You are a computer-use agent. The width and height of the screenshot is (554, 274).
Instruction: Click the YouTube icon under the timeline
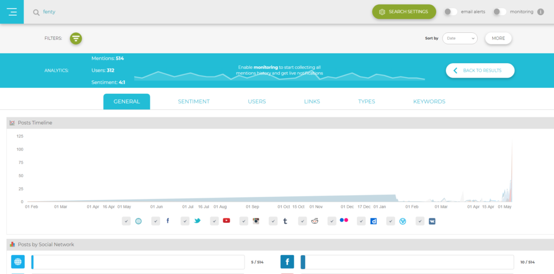[226, 221]
